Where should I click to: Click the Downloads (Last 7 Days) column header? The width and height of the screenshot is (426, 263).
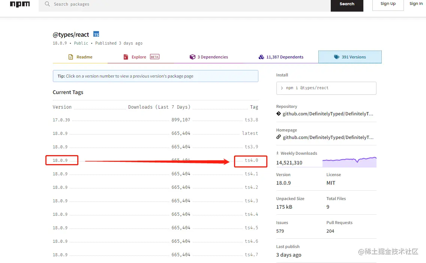tap(159, 107)
